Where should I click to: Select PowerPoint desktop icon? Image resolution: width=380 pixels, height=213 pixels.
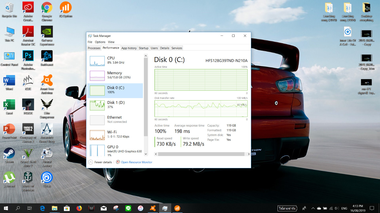[x=9, y=131]
